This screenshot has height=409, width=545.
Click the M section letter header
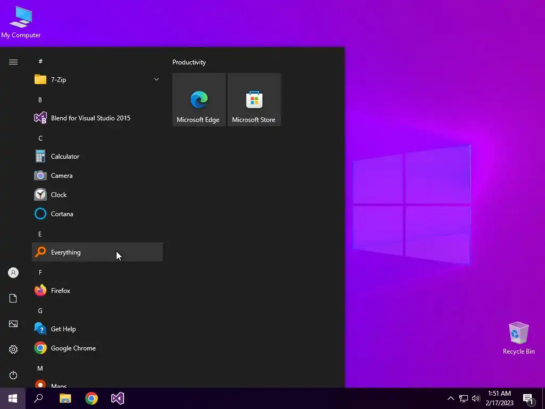point(40,368)
